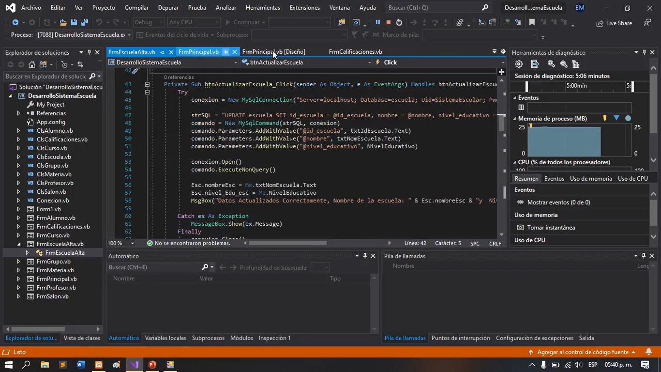Toggle pin on the FrmPrincipal.vb tab

pyautogui.click(x=225, y=52)
